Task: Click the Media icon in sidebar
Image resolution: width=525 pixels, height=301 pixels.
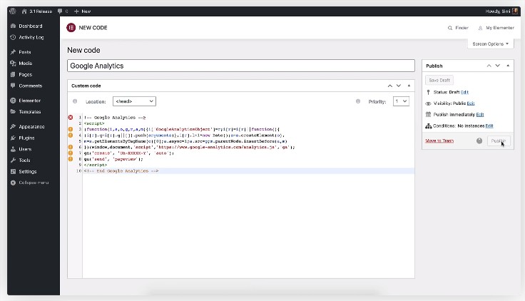Action: 13,63
